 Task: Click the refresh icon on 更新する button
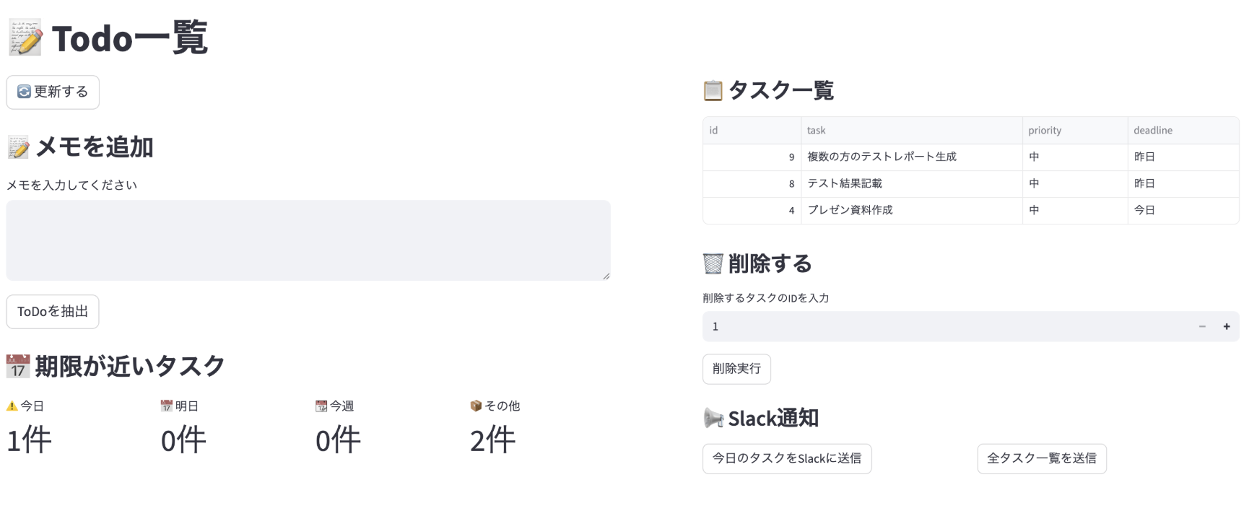[24, 92]
